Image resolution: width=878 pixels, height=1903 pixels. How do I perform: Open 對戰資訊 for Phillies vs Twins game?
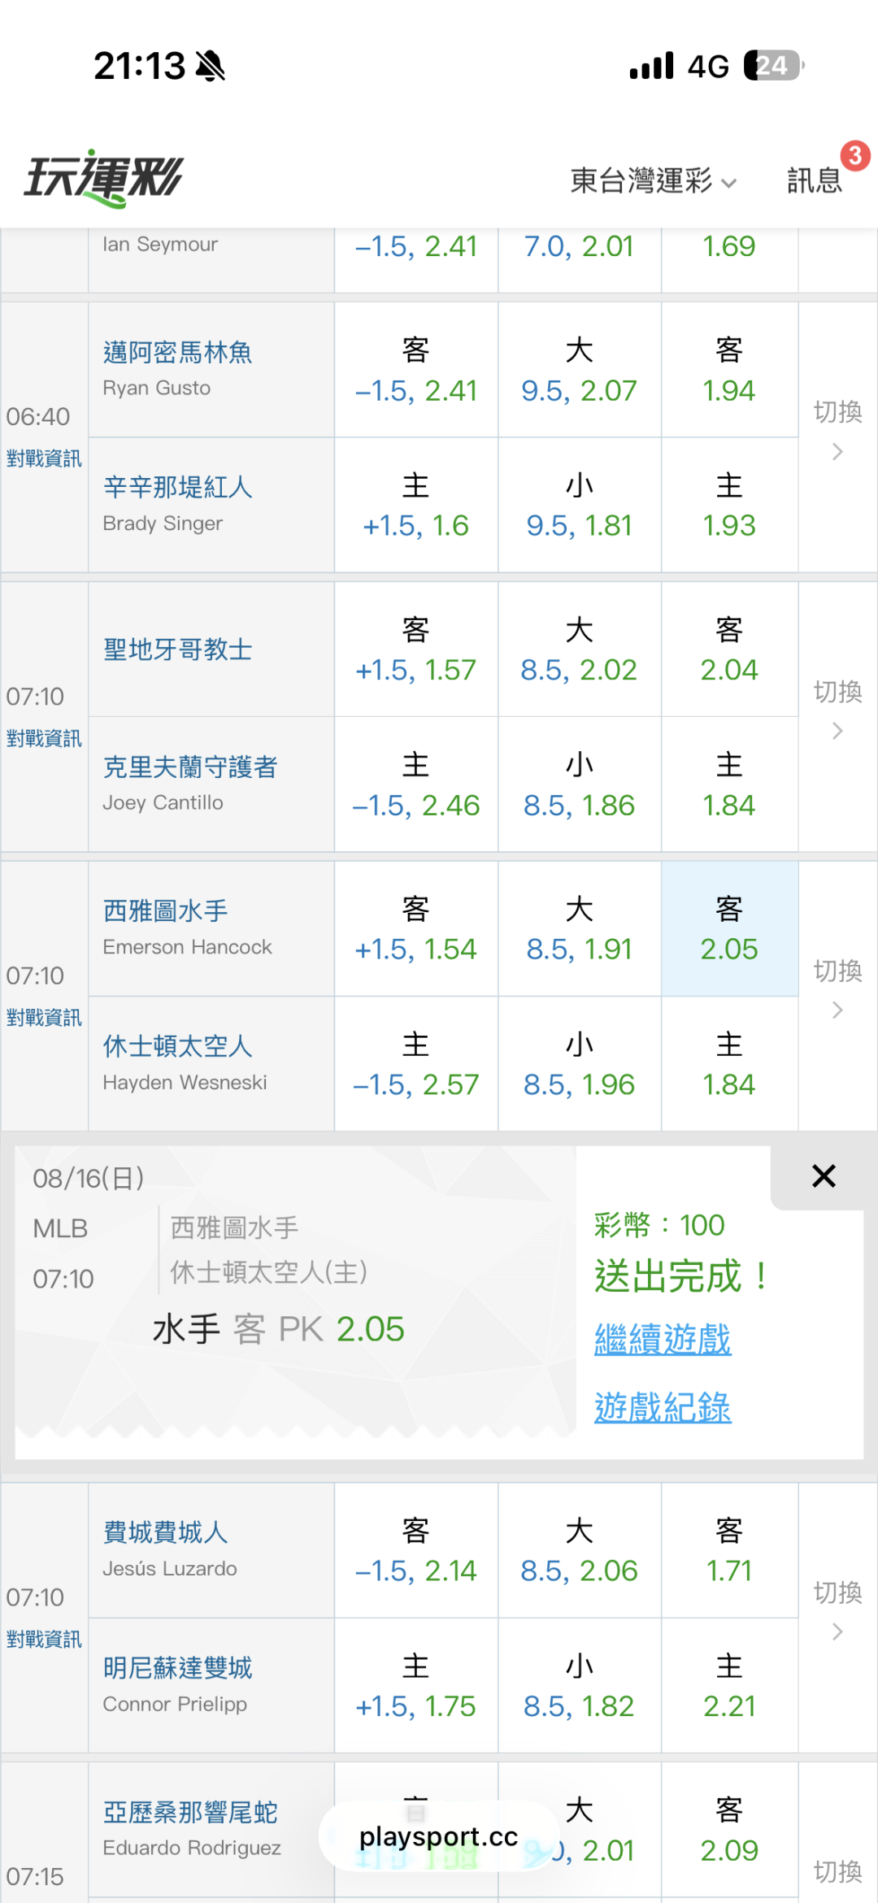click(x=44, y=1639)
